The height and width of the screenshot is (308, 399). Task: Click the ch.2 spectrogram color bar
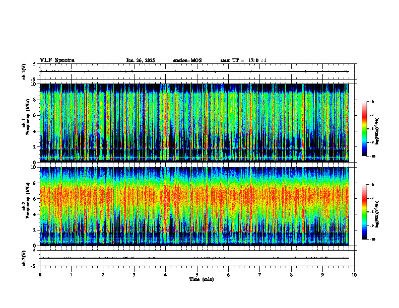364,212
